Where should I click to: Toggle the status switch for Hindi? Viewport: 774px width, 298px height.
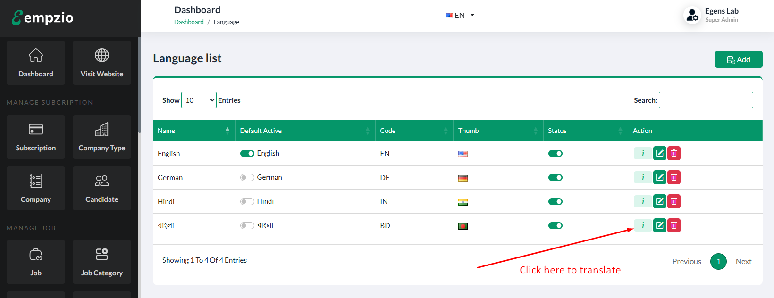coord(555,201)
